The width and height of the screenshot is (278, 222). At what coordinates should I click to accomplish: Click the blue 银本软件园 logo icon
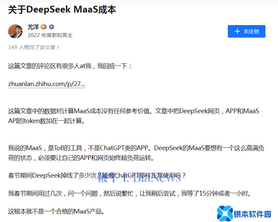pyautogui.click(x=224, y=213)
